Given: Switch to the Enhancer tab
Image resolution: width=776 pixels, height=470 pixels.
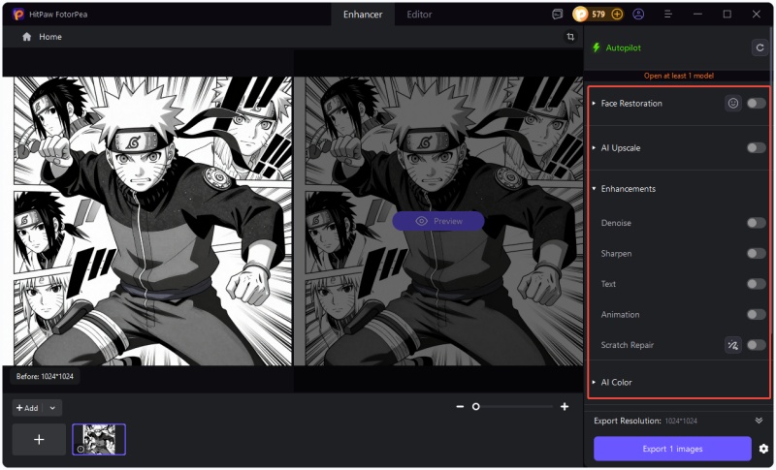Looking at the screenshot, I should 363,15.
